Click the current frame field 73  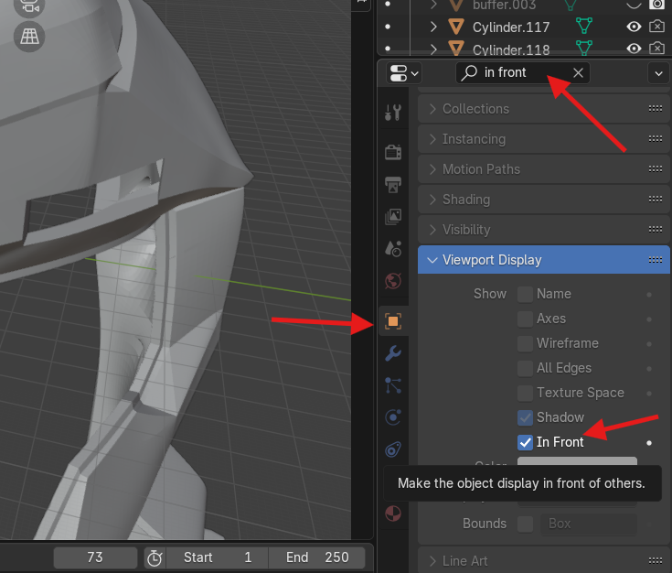pos(95,557)
